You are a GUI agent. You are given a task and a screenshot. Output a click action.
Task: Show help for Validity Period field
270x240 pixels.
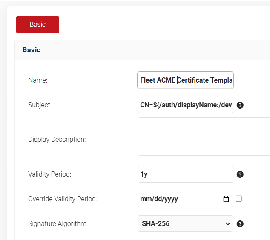coord(240,174)
